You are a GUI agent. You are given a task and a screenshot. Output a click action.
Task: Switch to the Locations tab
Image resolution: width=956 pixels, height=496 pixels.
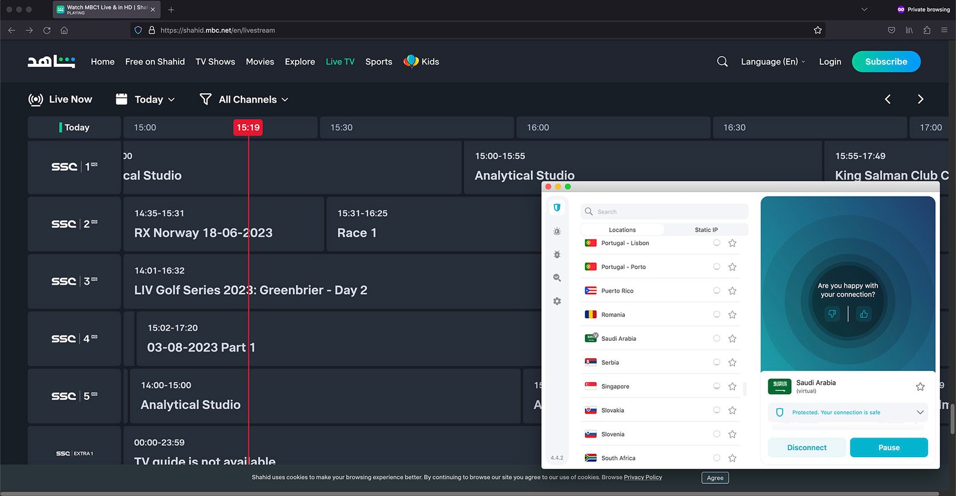tap(622, 230)
